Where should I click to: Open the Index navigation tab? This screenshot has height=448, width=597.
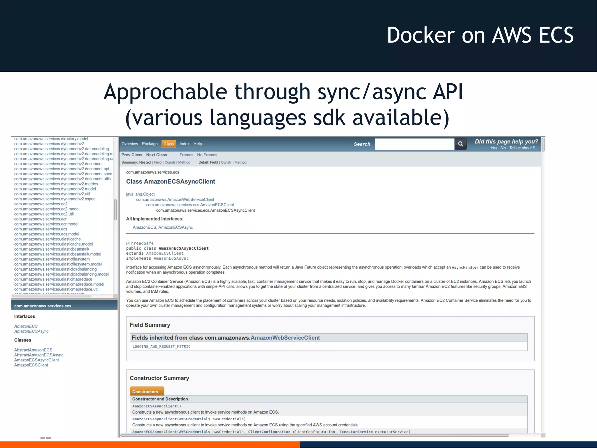pos(185,144)
